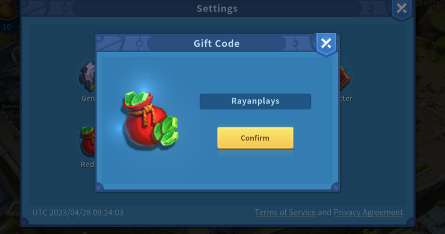The height and width of the screenshot is (234, 445).
Task: Open the red book icon in Settings
Action: (x=345, y=77)
